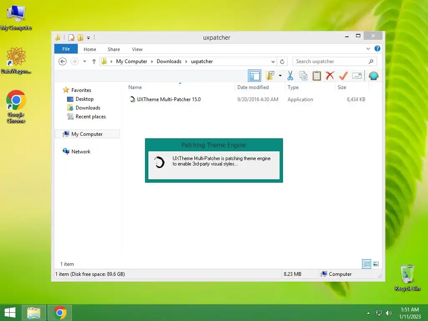
Task: Sort by the Name column header
Action: coord(135,87)
